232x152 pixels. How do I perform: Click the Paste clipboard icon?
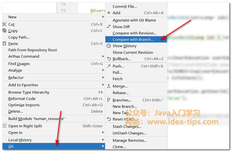click(5, 43)
